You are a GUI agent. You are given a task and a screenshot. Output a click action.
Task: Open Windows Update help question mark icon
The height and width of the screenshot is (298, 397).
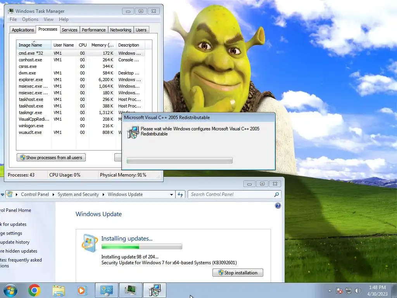pyautogui.click(x=278, y=206)
